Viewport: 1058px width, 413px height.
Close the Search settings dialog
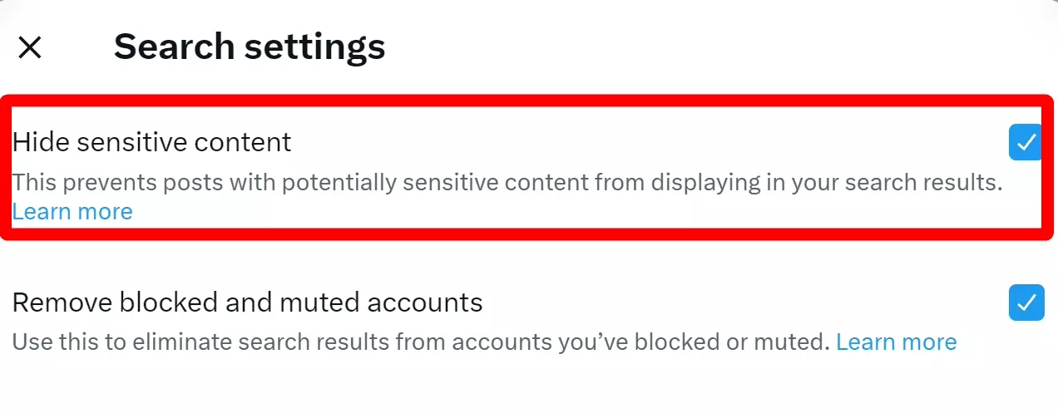coord(30,47)
